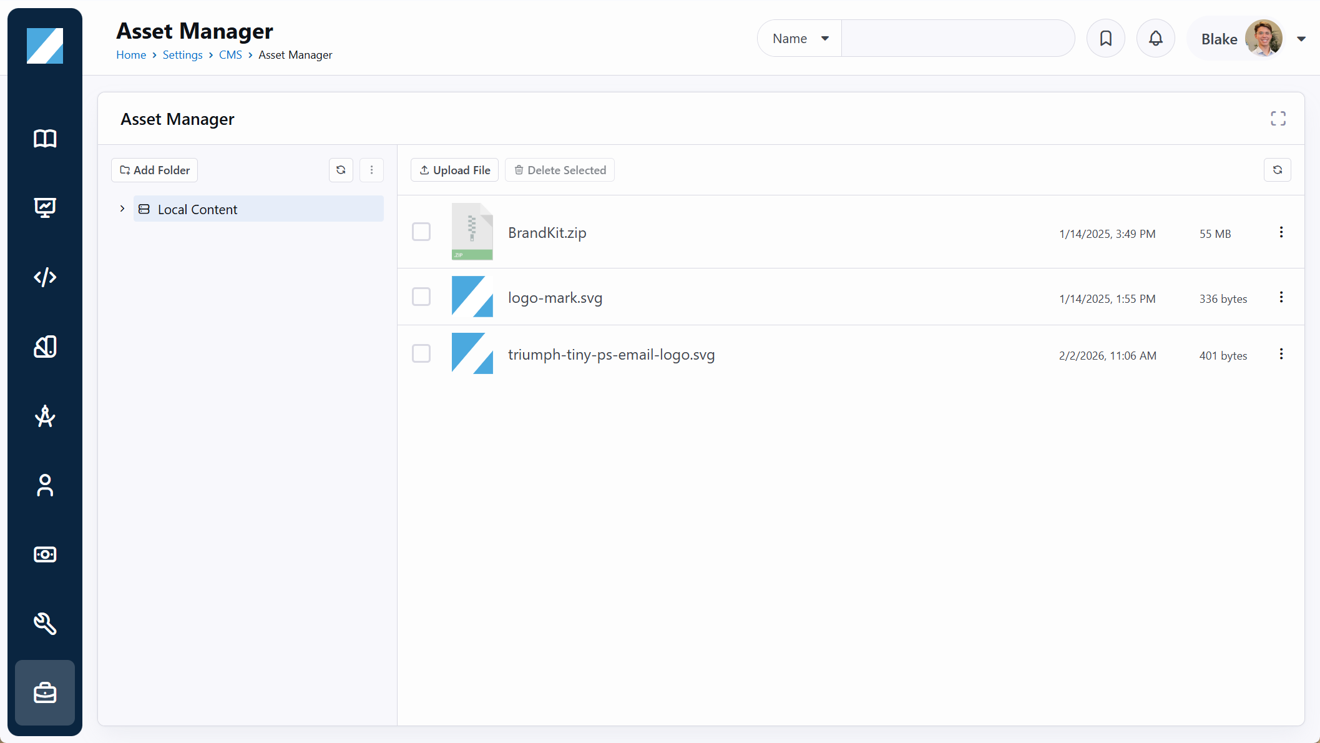Open the book icon in sidebar

pyautogui.click(x=45, y=138)
